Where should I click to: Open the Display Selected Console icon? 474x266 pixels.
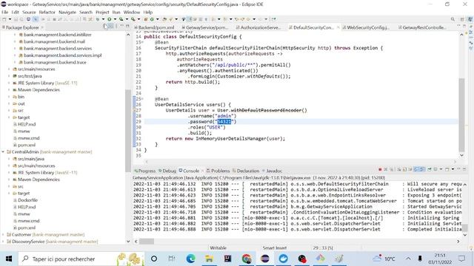435,169
